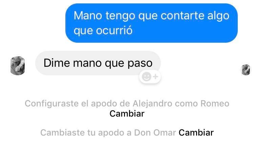254x141 pixels.
Task: Click the "Configuraste el apodo de Alejandro" notice
Action: point(127,104)
